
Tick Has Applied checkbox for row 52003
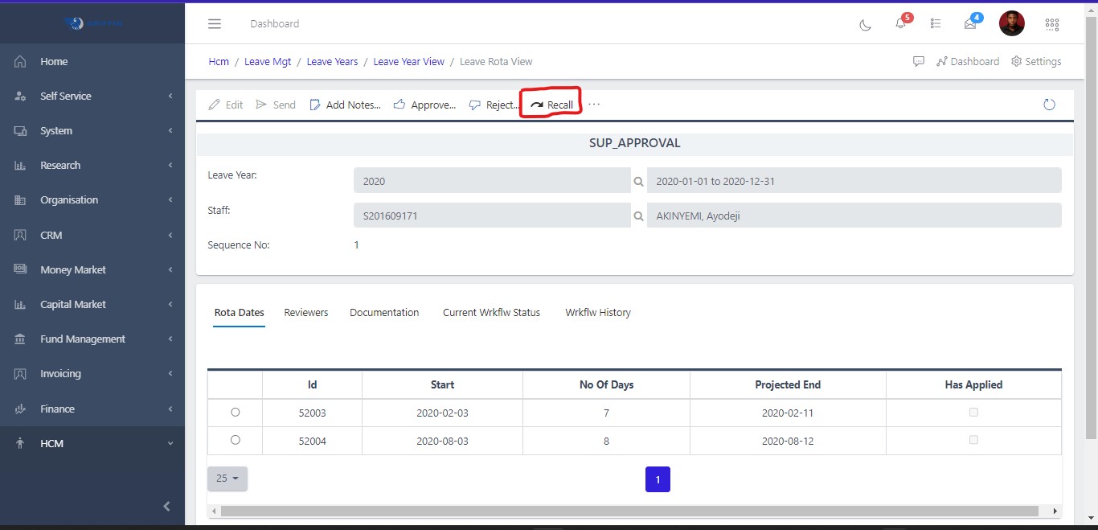click(x=973, y=412)
